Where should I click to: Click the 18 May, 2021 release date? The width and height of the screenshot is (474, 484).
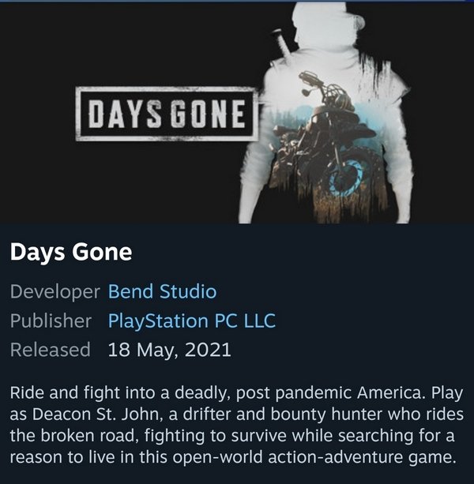(x=170, y=350)
